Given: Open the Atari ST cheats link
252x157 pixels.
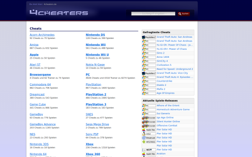Looking at the screenshot, I should pos(35,64).
